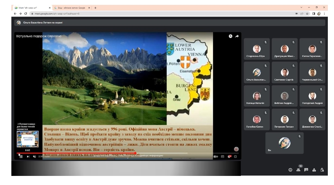This screenshot has height=185, width=334.
Task: Open a new browser tab
Action: click(95, 8)
